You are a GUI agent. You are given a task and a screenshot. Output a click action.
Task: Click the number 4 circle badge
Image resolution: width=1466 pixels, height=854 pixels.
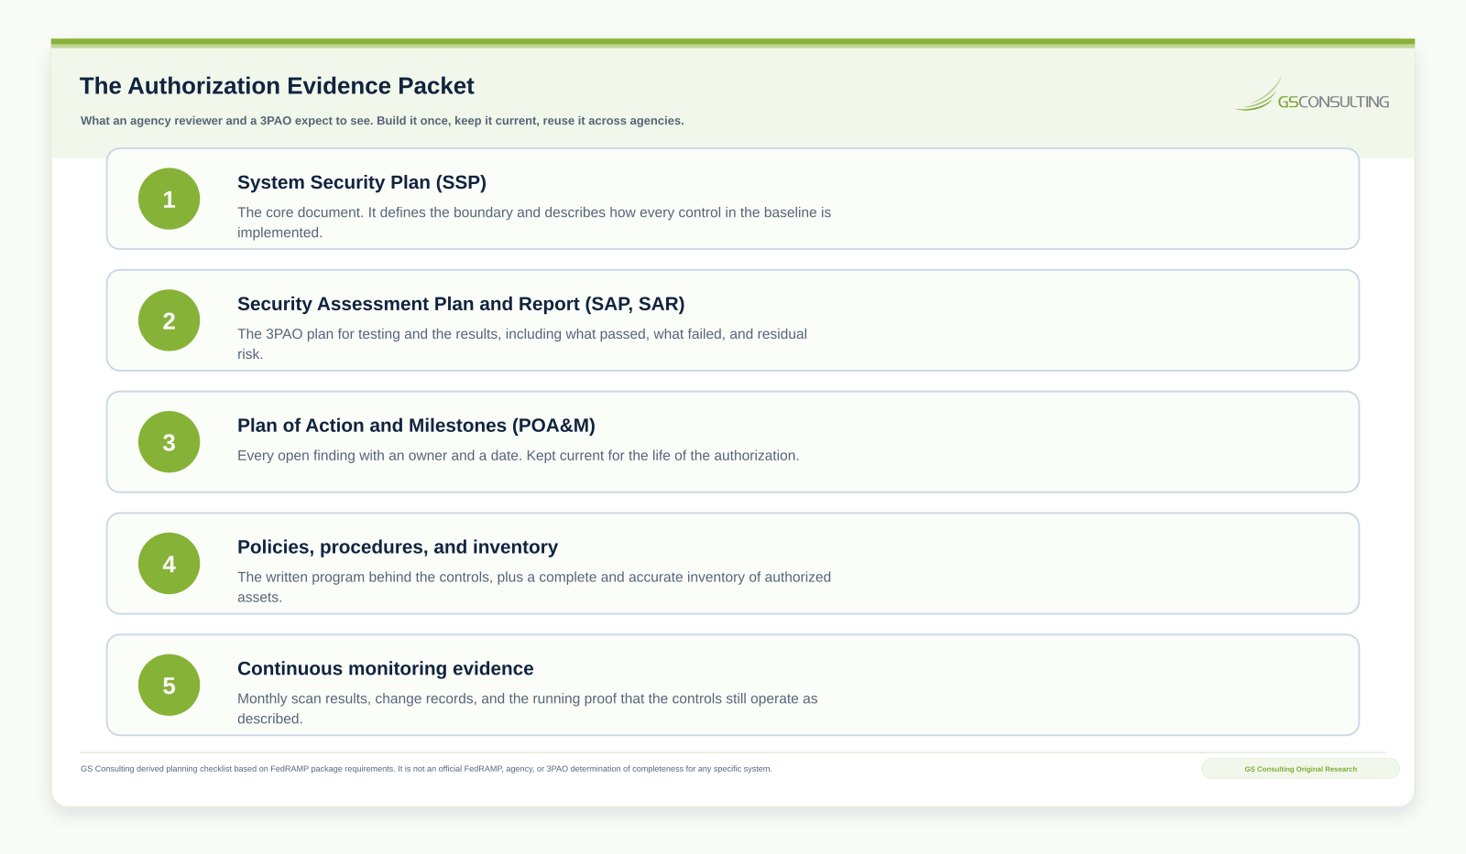click(169, 564)
